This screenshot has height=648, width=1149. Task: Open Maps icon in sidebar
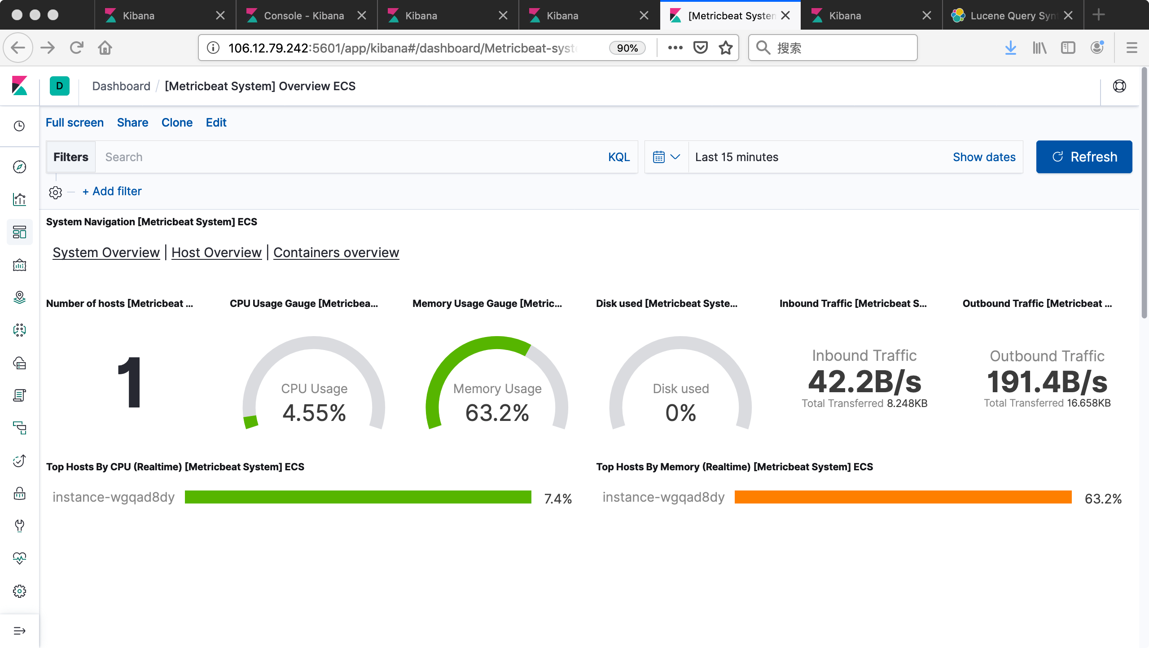[x=19, y=298]
